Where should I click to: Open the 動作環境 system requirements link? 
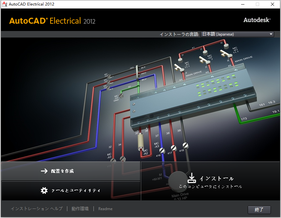pyautogui.click(x=80, y=209)
